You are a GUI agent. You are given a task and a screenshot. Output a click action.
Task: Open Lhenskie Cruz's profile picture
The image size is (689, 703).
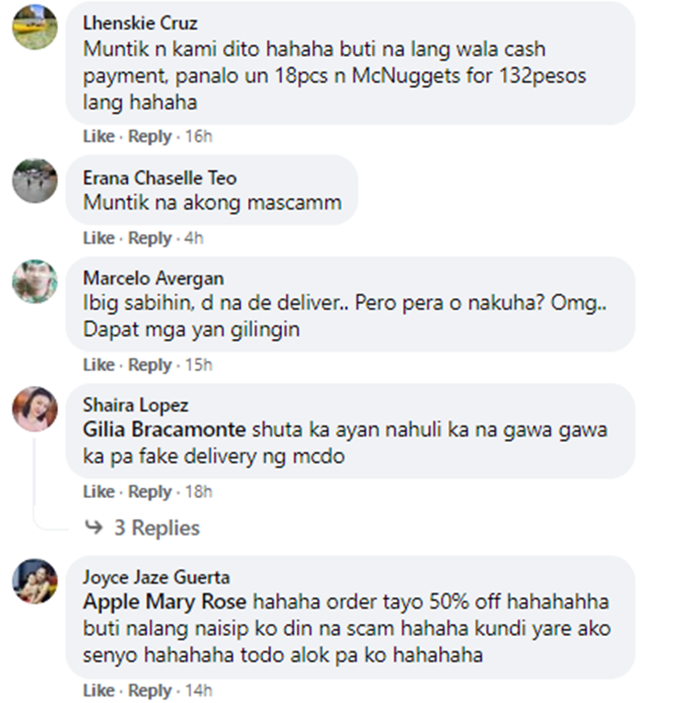[35, 27]
